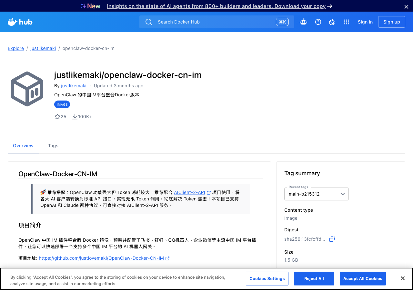Viewport: 413px width, 290px height.
Task: Click the 'Tag summary' heading
Action: 302,173
